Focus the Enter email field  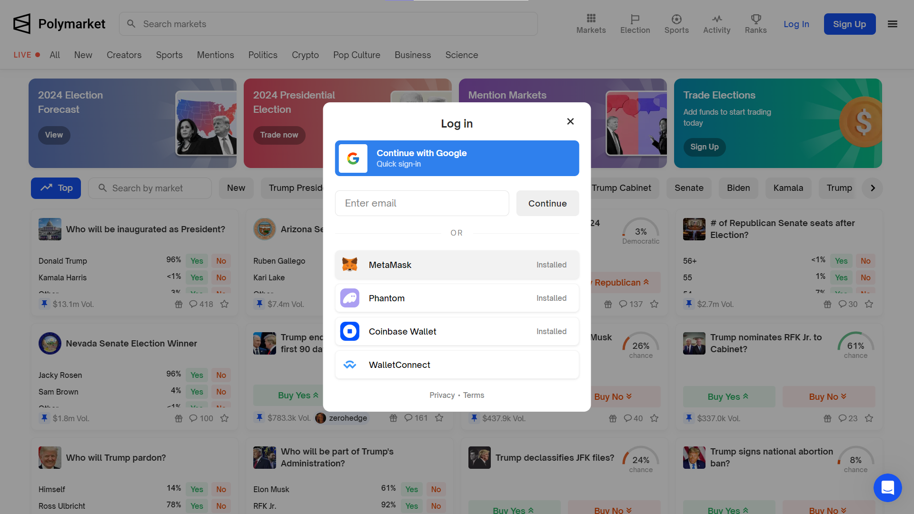[x=422, y=203]
